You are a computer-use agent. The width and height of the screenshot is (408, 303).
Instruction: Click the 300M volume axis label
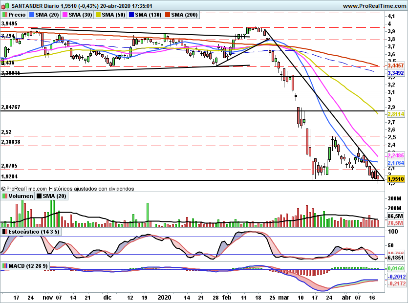coord(394,198)
